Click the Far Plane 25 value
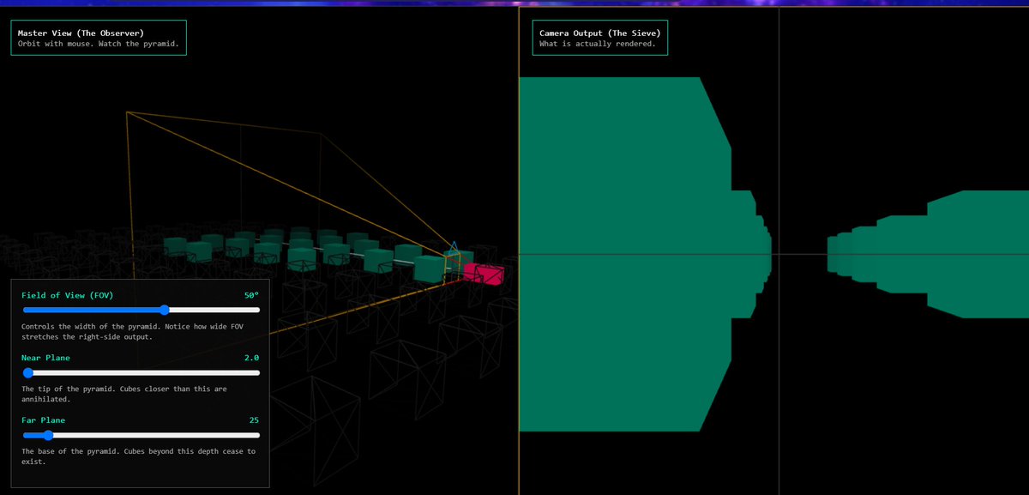 click(254, 420)
